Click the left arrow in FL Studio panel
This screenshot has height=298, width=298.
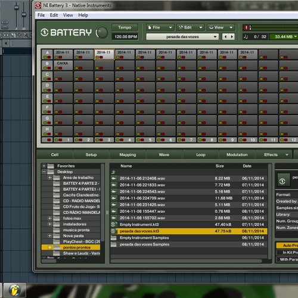pyautogui.click(x=6, y=43)
